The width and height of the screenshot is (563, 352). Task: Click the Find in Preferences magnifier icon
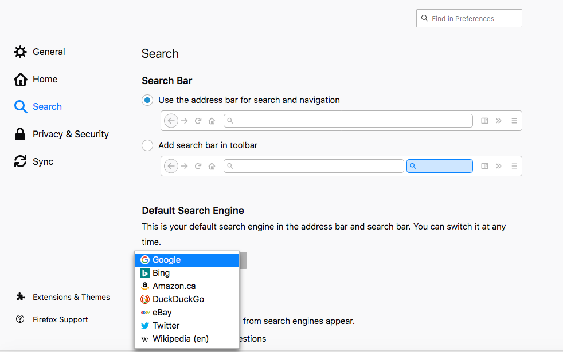[x=424, y=18]
